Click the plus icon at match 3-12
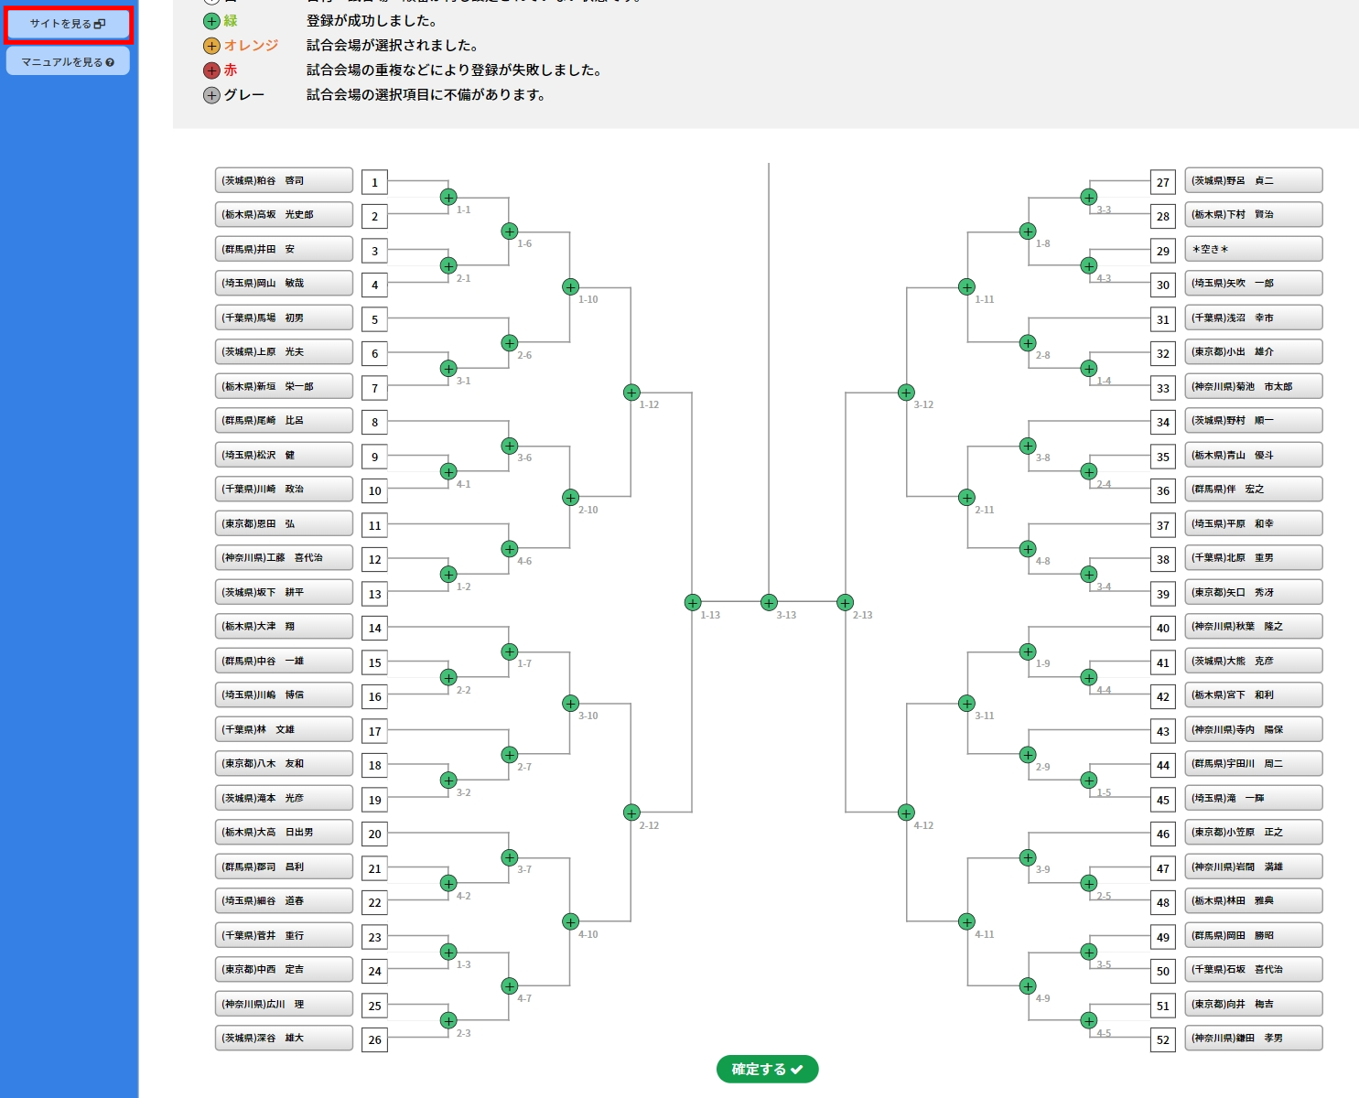 click(906, 393)
